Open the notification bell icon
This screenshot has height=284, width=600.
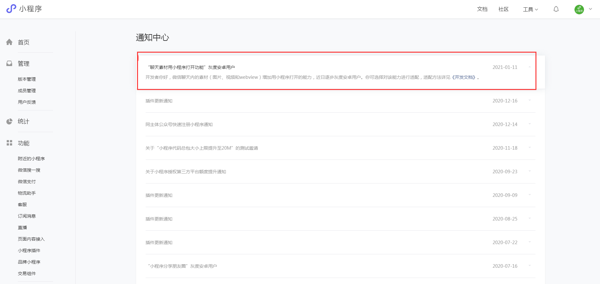pos(556,9)
